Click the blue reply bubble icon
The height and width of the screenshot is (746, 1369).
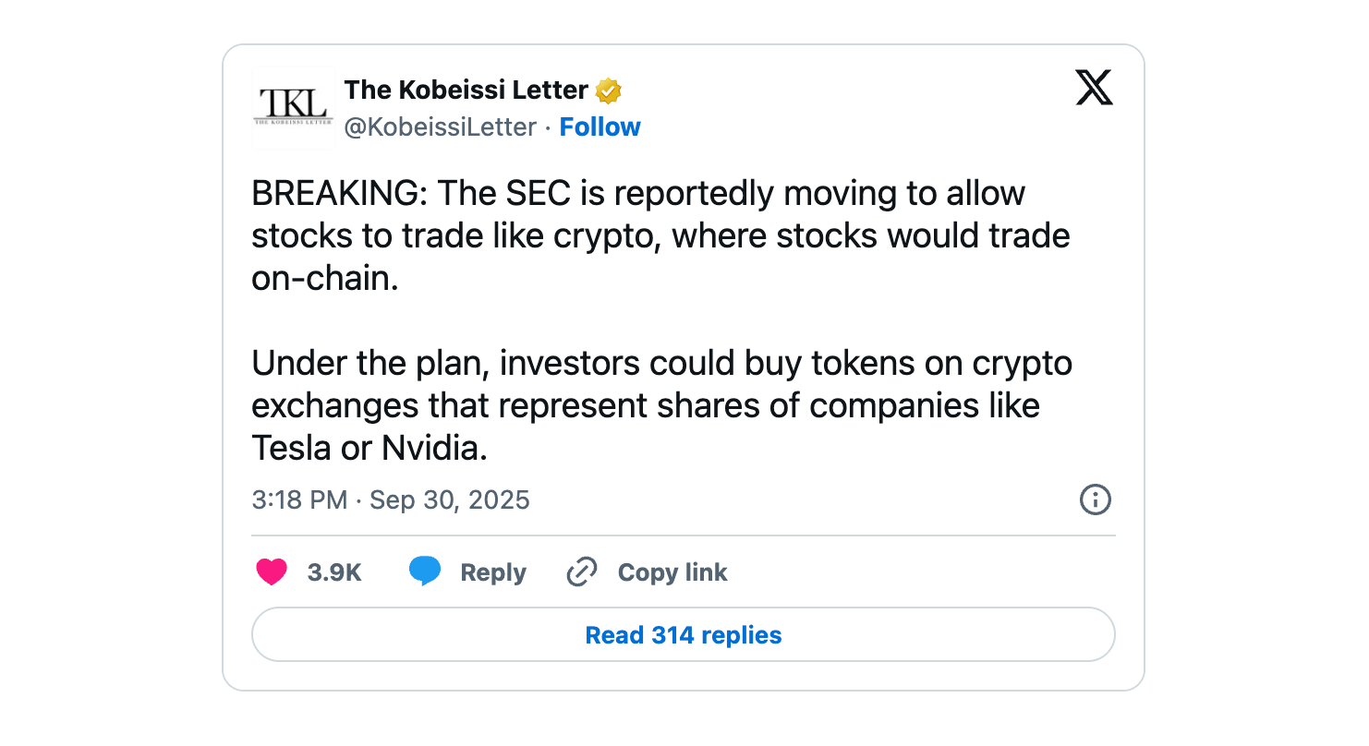(425, 572)
